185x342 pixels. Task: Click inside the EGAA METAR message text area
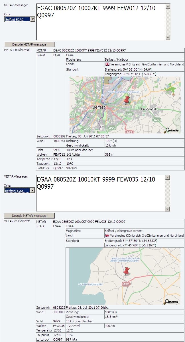tap(101, 193)
